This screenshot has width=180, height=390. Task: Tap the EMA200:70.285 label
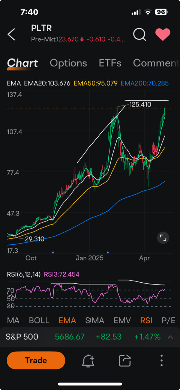coord(144,83)
